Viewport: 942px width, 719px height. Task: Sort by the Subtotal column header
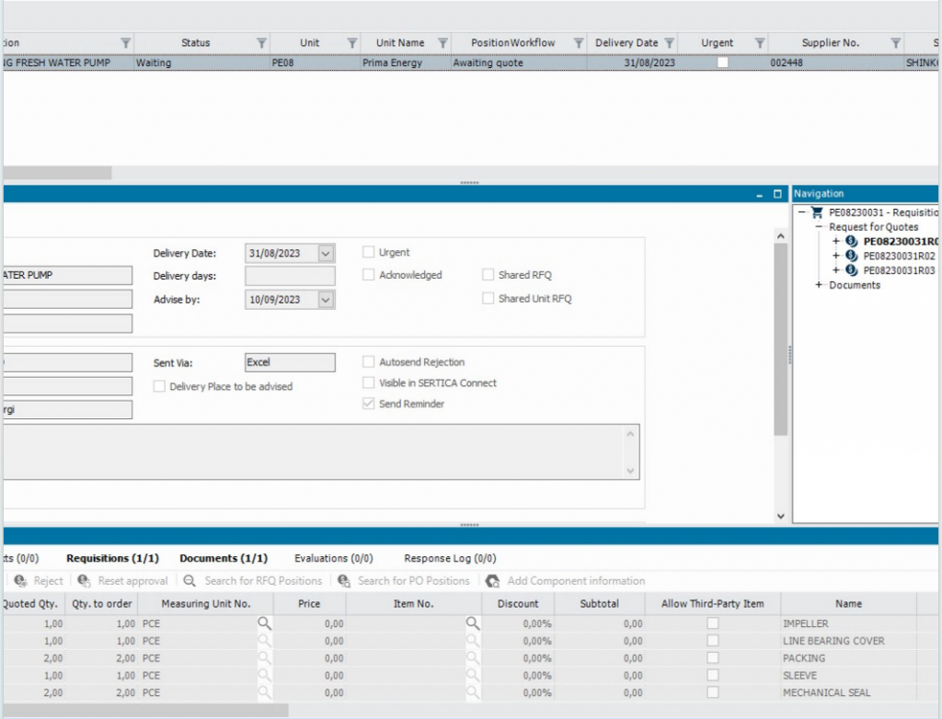pos(600,604)
